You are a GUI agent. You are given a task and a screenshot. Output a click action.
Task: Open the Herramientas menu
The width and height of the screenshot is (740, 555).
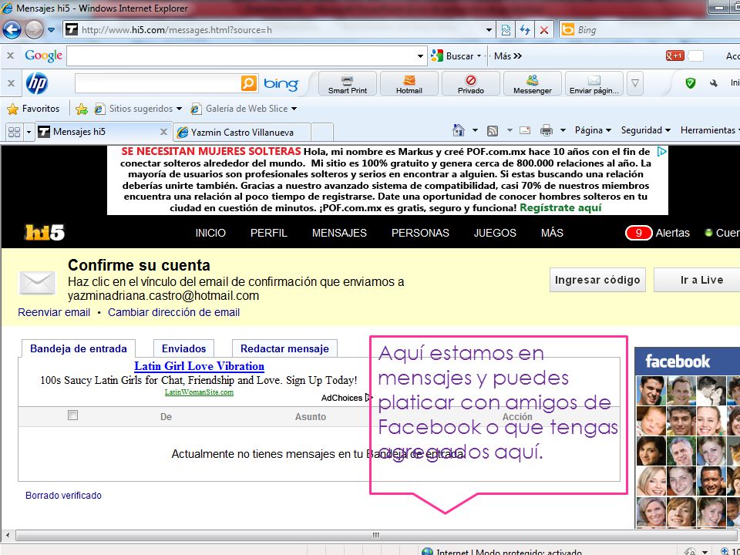tap(709, 130)
